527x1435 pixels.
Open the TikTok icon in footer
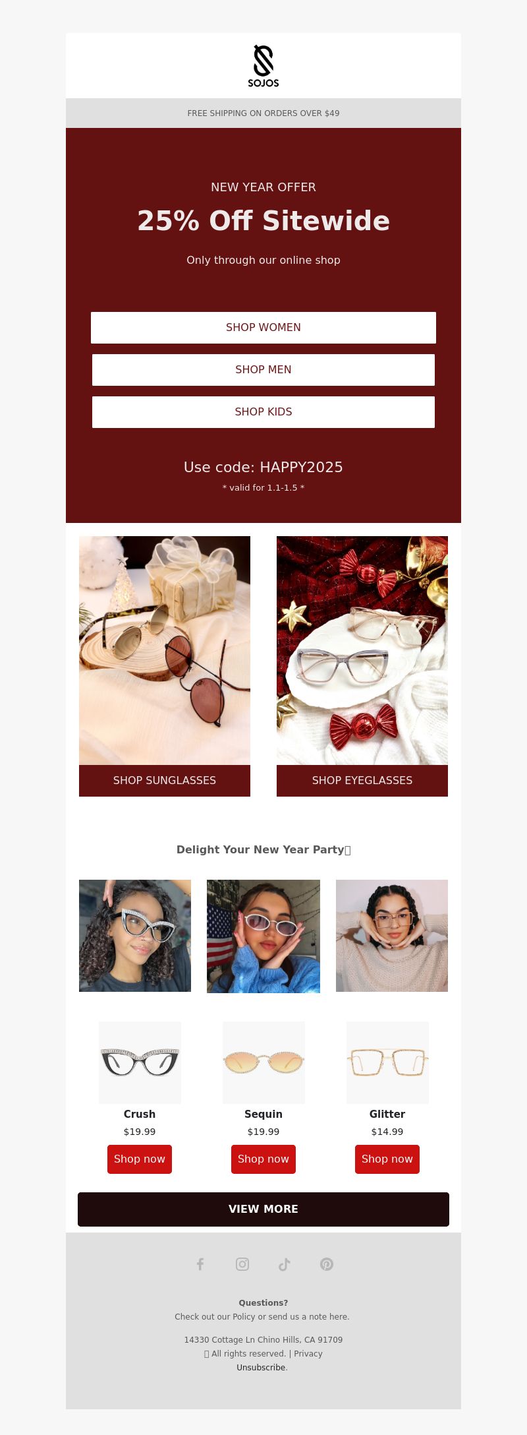point(285,1264)
